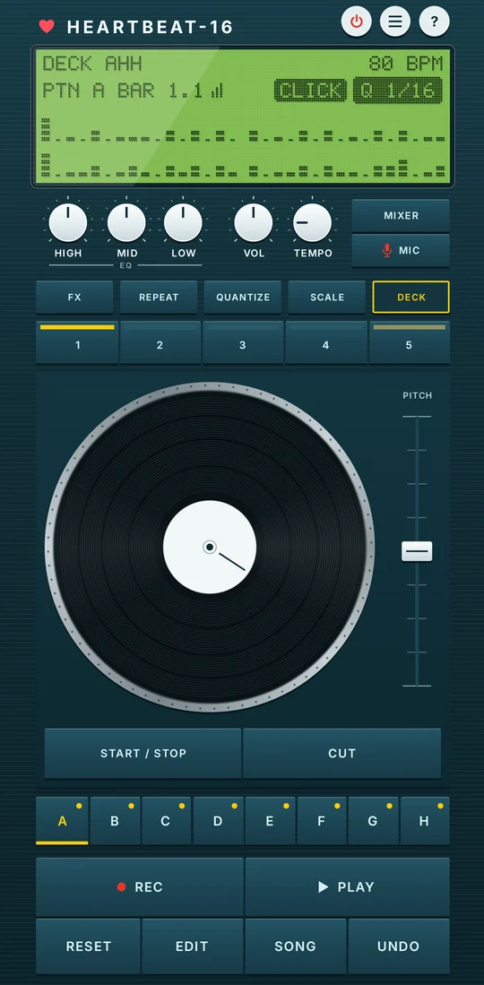The image size is (484, 985).
Task: Click the UNDO button
Action: coord(399,946)
